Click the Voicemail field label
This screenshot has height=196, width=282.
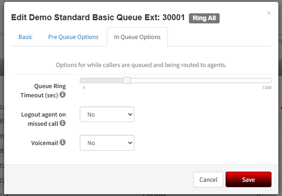[44, 143]
